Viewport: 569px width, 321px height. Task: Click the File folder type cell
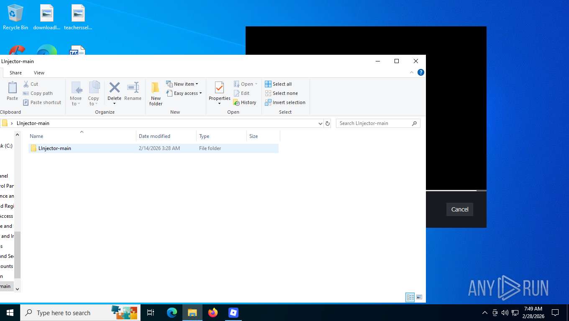[x=210, y=148]
